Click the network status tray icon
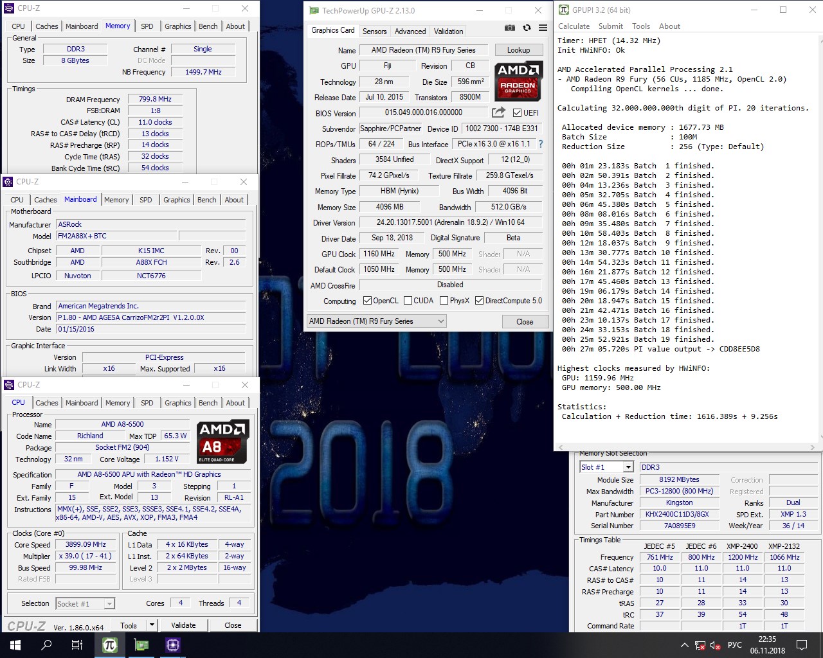This screenshot has width=823, height=658. click(700, 645)
